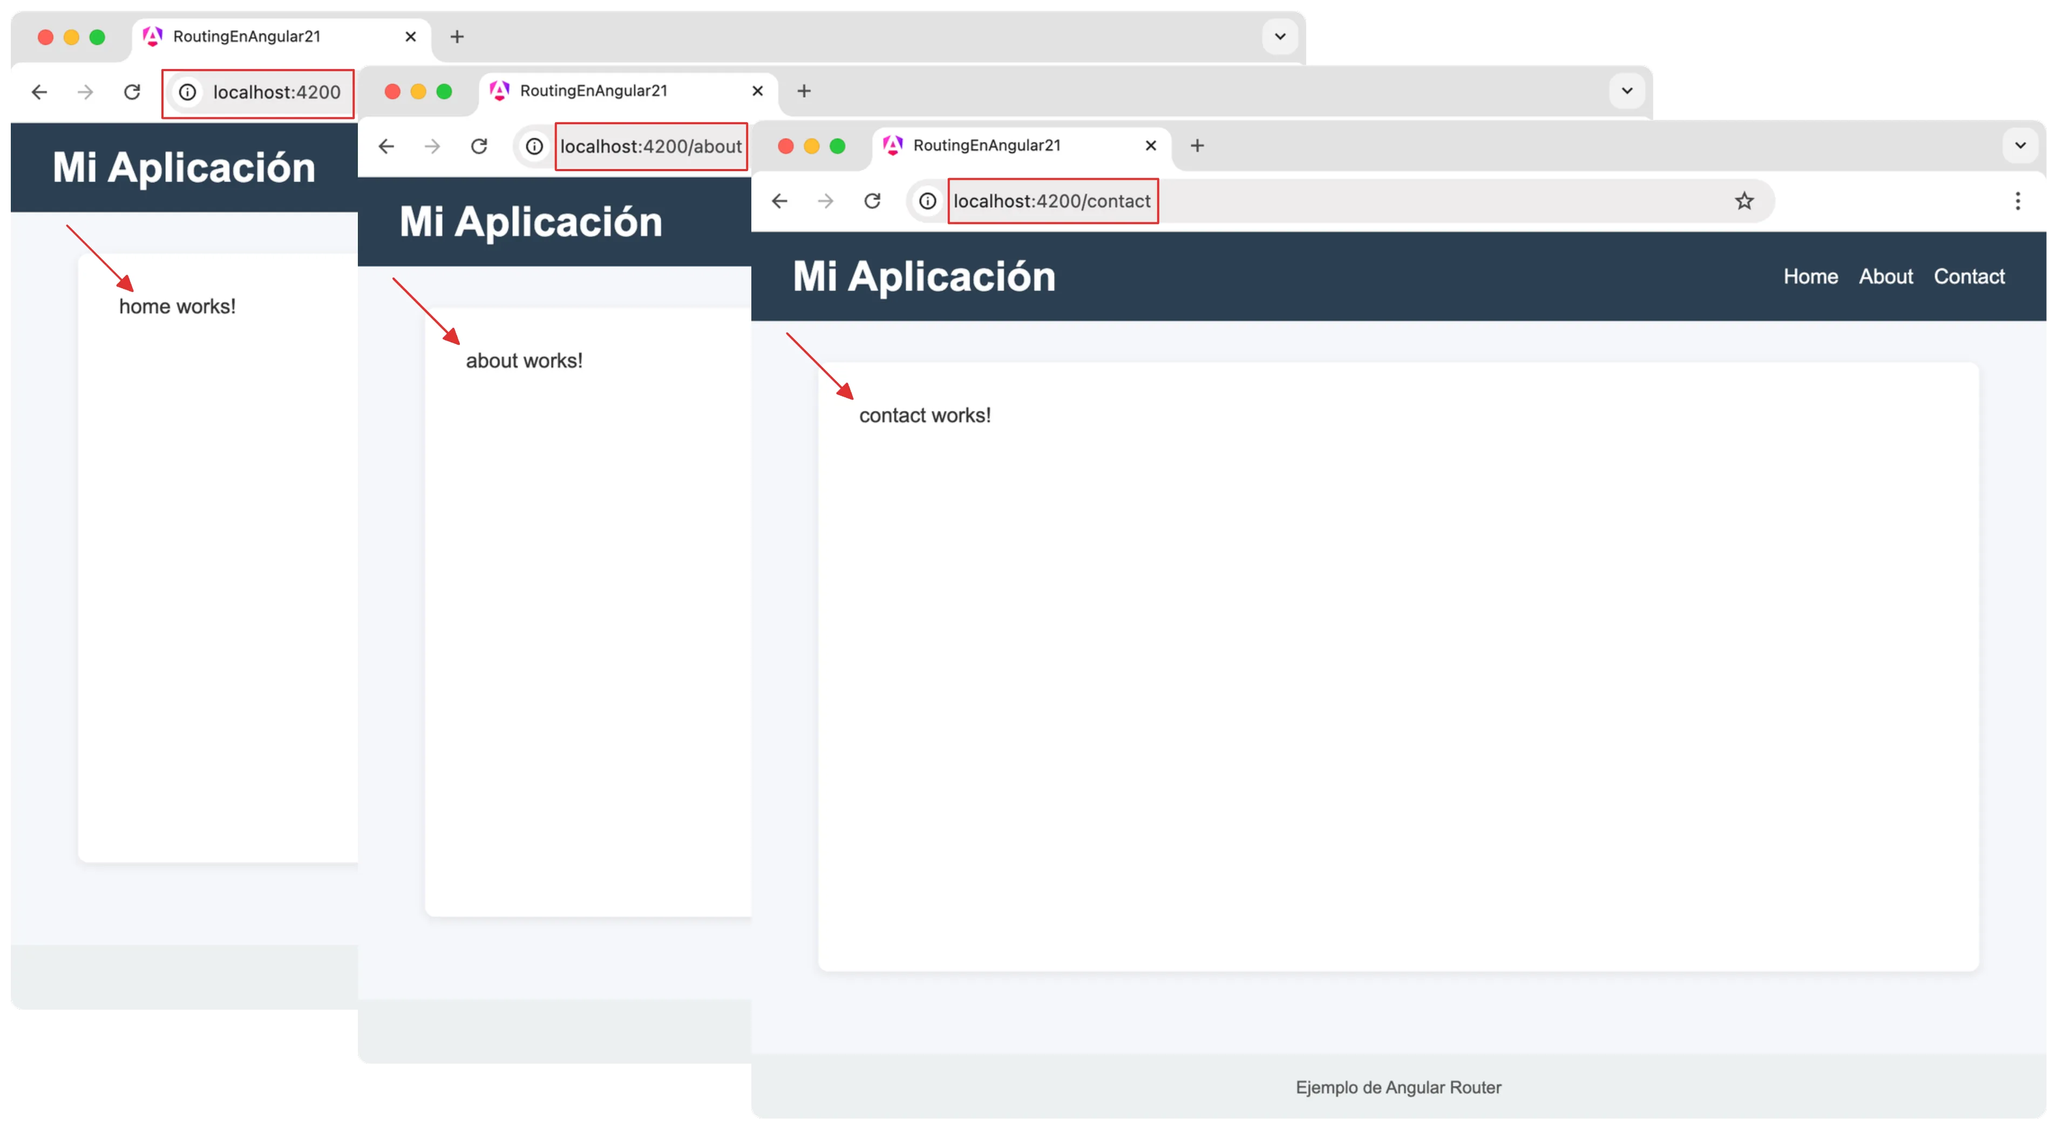Expand tab search dropdown in about window
The image size is (2057, 1129).
point(1627,90)
